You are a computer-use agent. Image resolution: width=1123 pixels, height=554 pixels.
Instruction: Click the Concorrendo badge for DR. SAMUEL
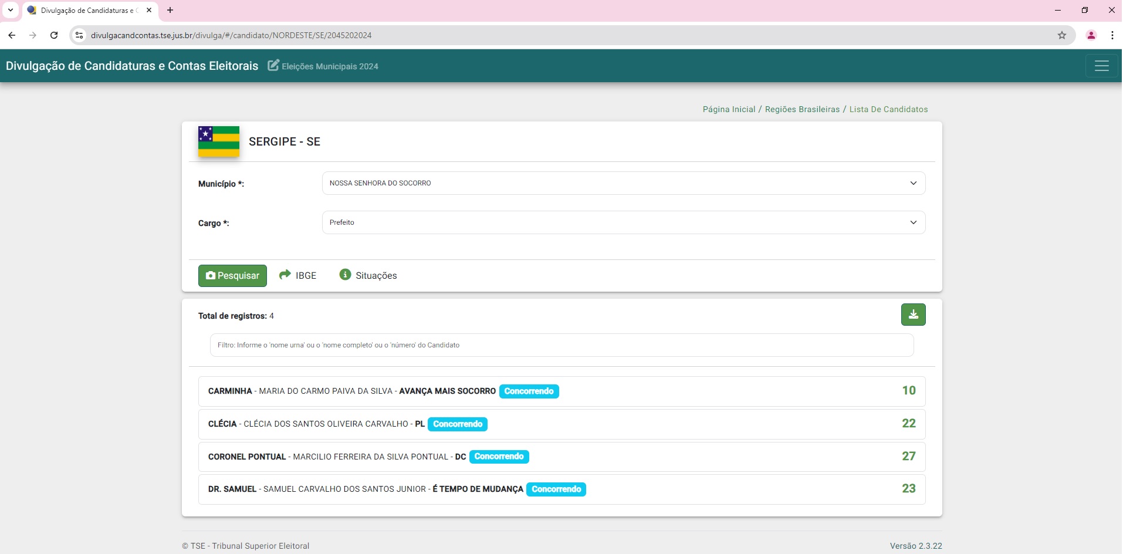tap(556, 489)
